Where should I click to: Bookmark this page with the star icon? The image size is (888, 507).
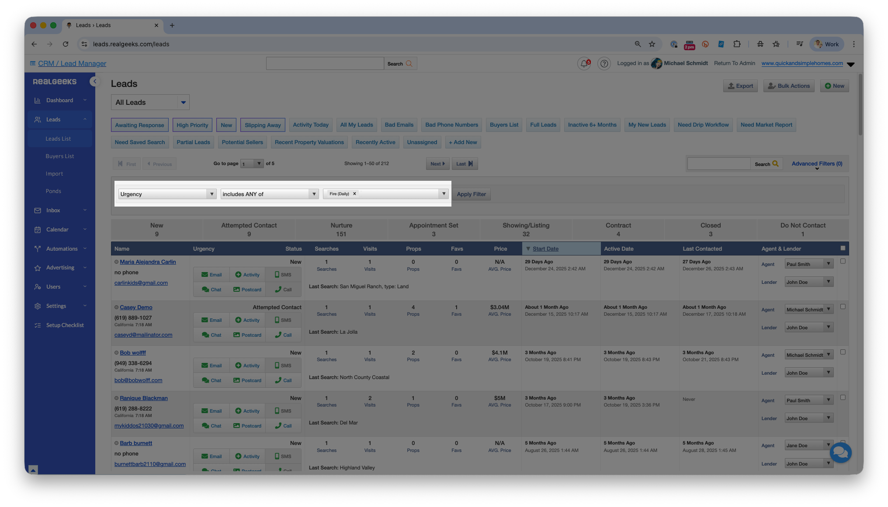pyautogui.click(x=652, y=44)
